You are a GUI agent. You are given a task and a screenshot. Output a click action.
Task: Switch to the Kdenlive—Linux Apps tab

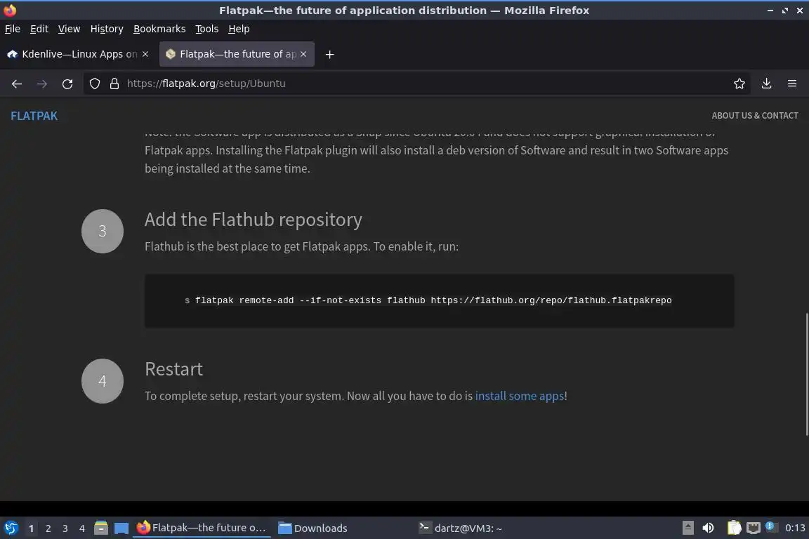79,53
